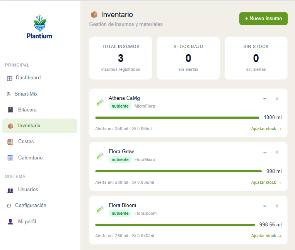Click the 'Gestión de insumos y materiales' subtitle
The image size is (295, 250).
click(x=126, y=24)
